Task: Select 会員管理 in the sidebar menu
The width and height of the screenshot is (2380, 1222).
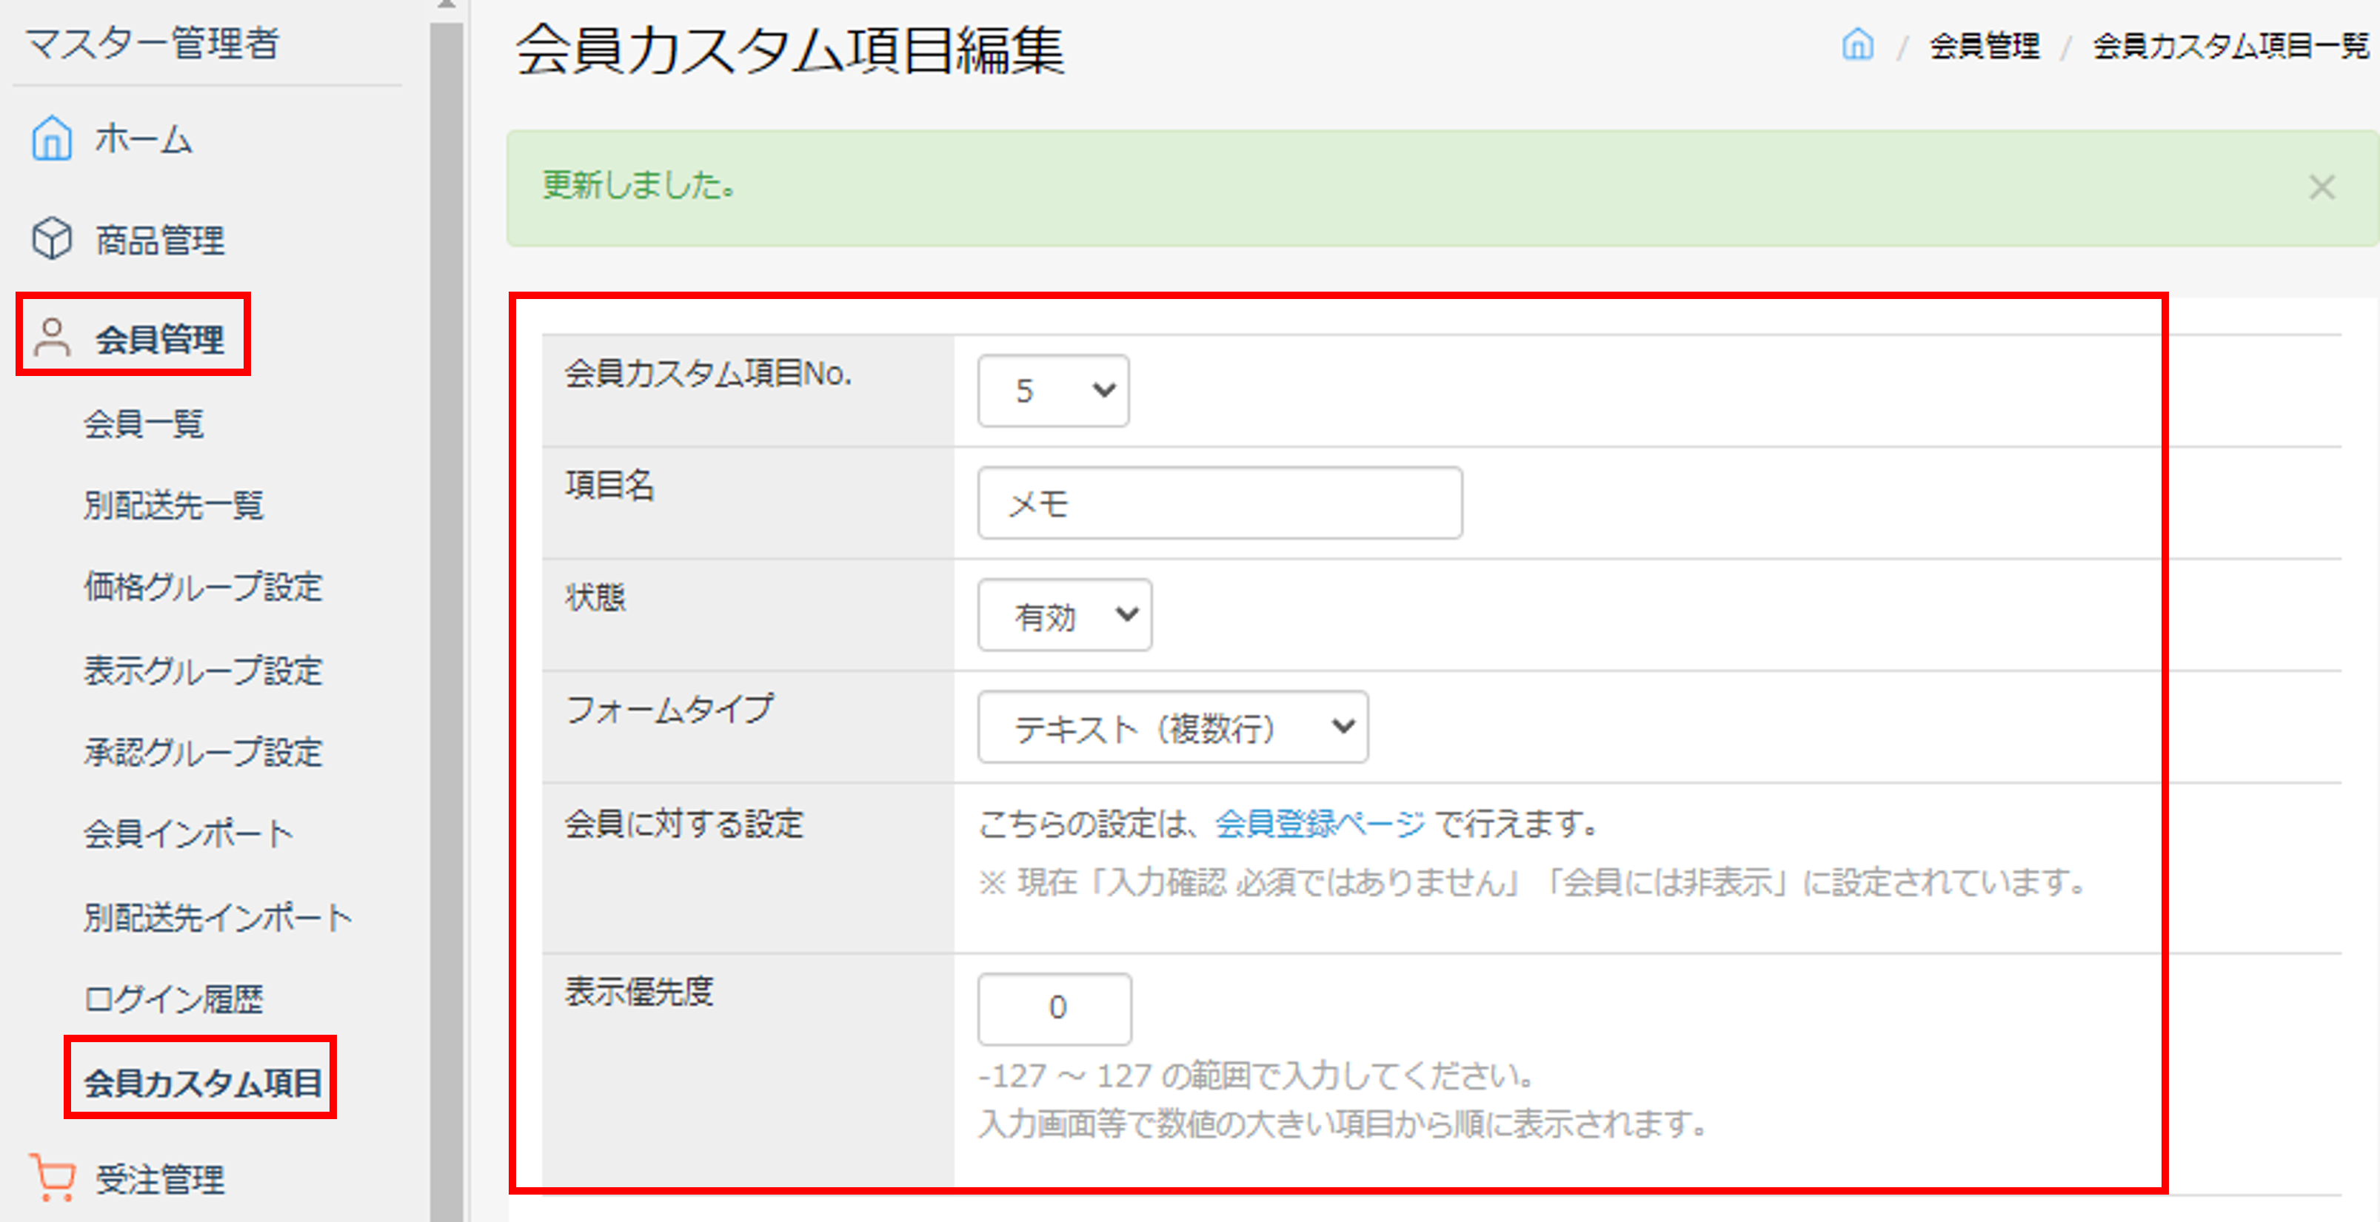Action: click(160, 339)
